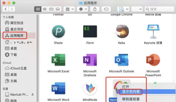Select the Microsoft Word app icon
This screenshot has width=176, height=102.
point(58,88)
